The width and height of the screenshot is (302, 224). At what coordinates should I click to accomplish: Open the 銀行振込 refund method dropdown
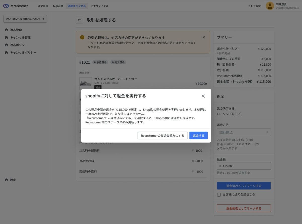tap(243, 132)
